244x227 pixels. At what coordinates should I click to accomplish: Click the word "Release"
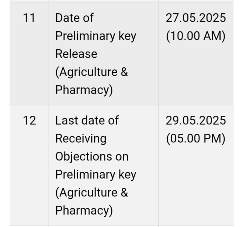[76, 54]
